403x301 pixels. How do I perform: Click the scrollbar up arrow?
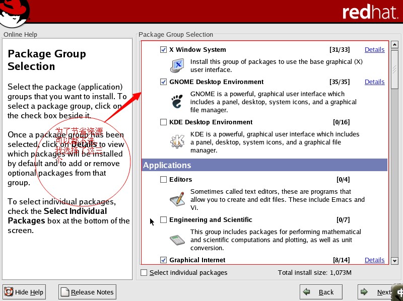394,44
